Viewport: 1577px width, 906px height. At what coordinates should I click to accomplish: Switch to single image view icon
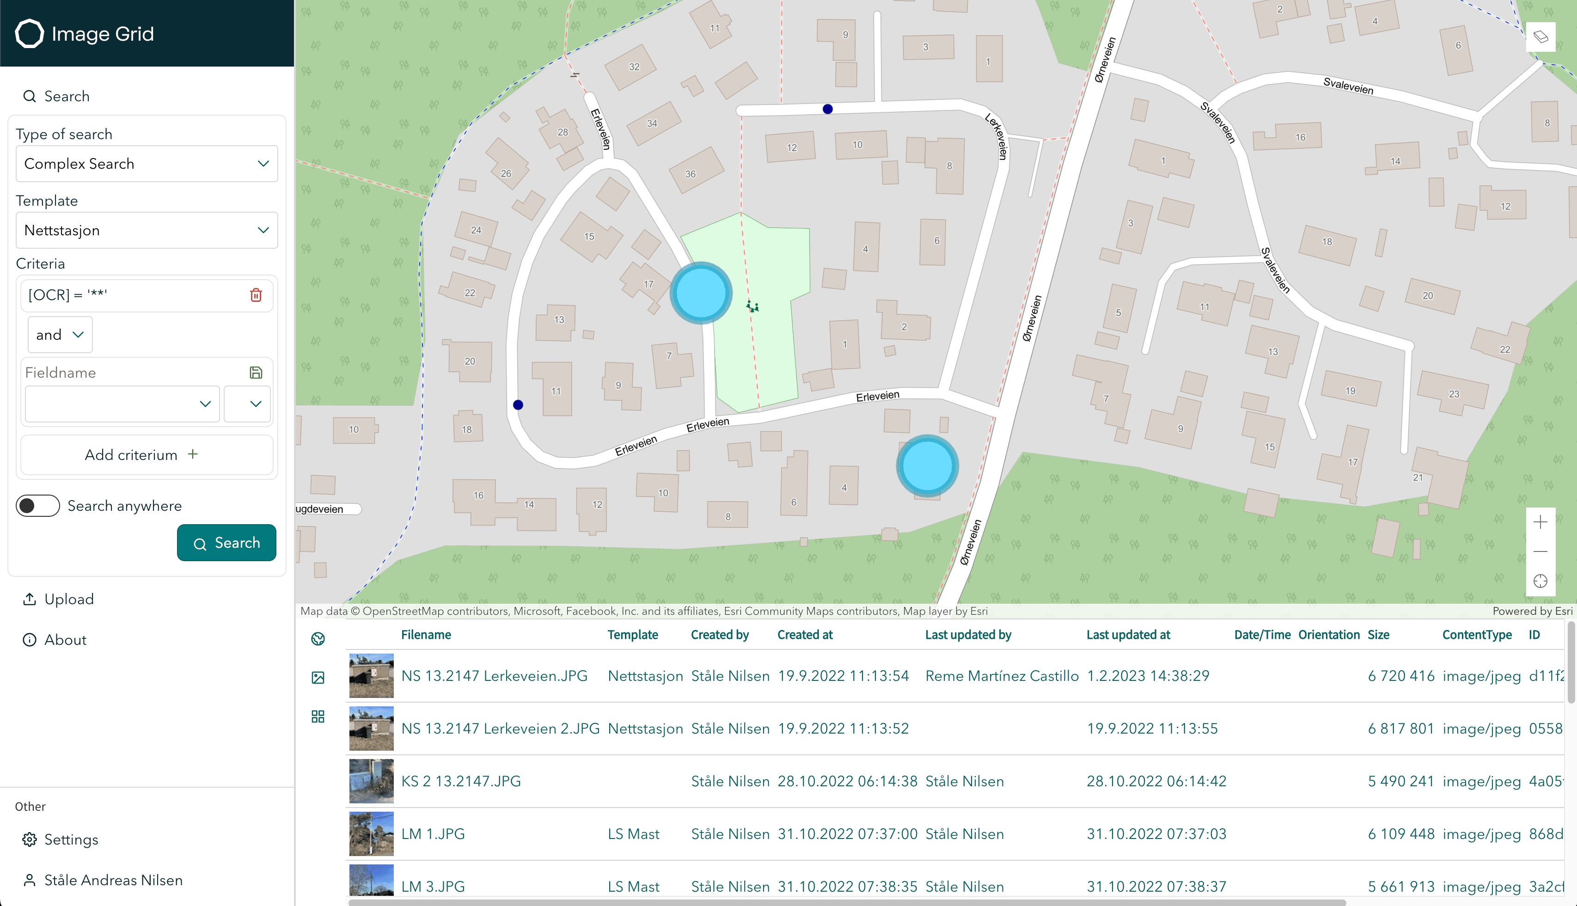tap(318, 677)
